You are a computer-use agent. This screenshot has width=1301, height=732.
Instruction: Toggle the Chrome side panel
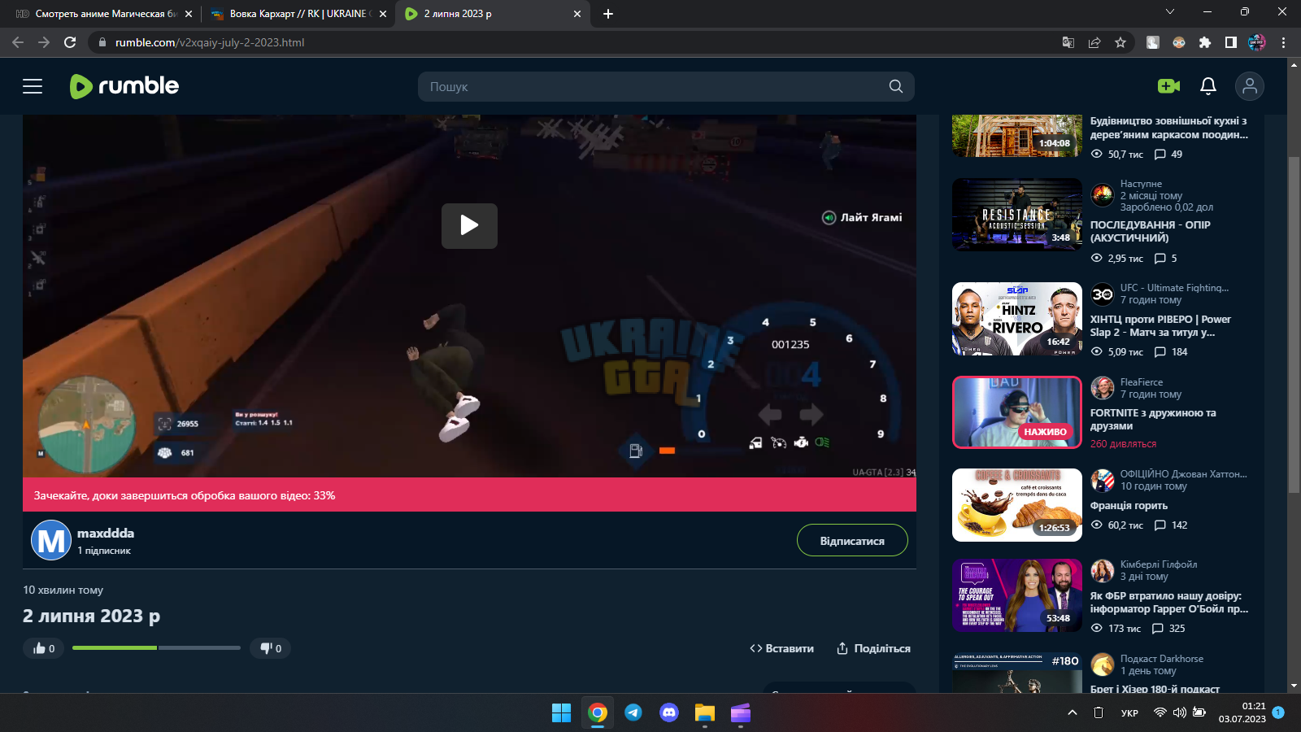point(1231,42)
